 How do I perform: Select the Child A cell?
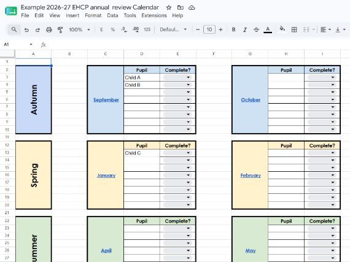pos(142,77)
